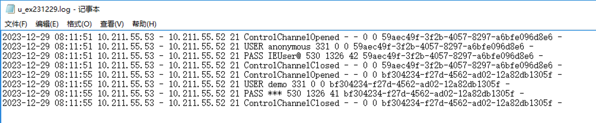596x123 pixels.
Task: Click session ID ending the first log line
Action: 467,37
